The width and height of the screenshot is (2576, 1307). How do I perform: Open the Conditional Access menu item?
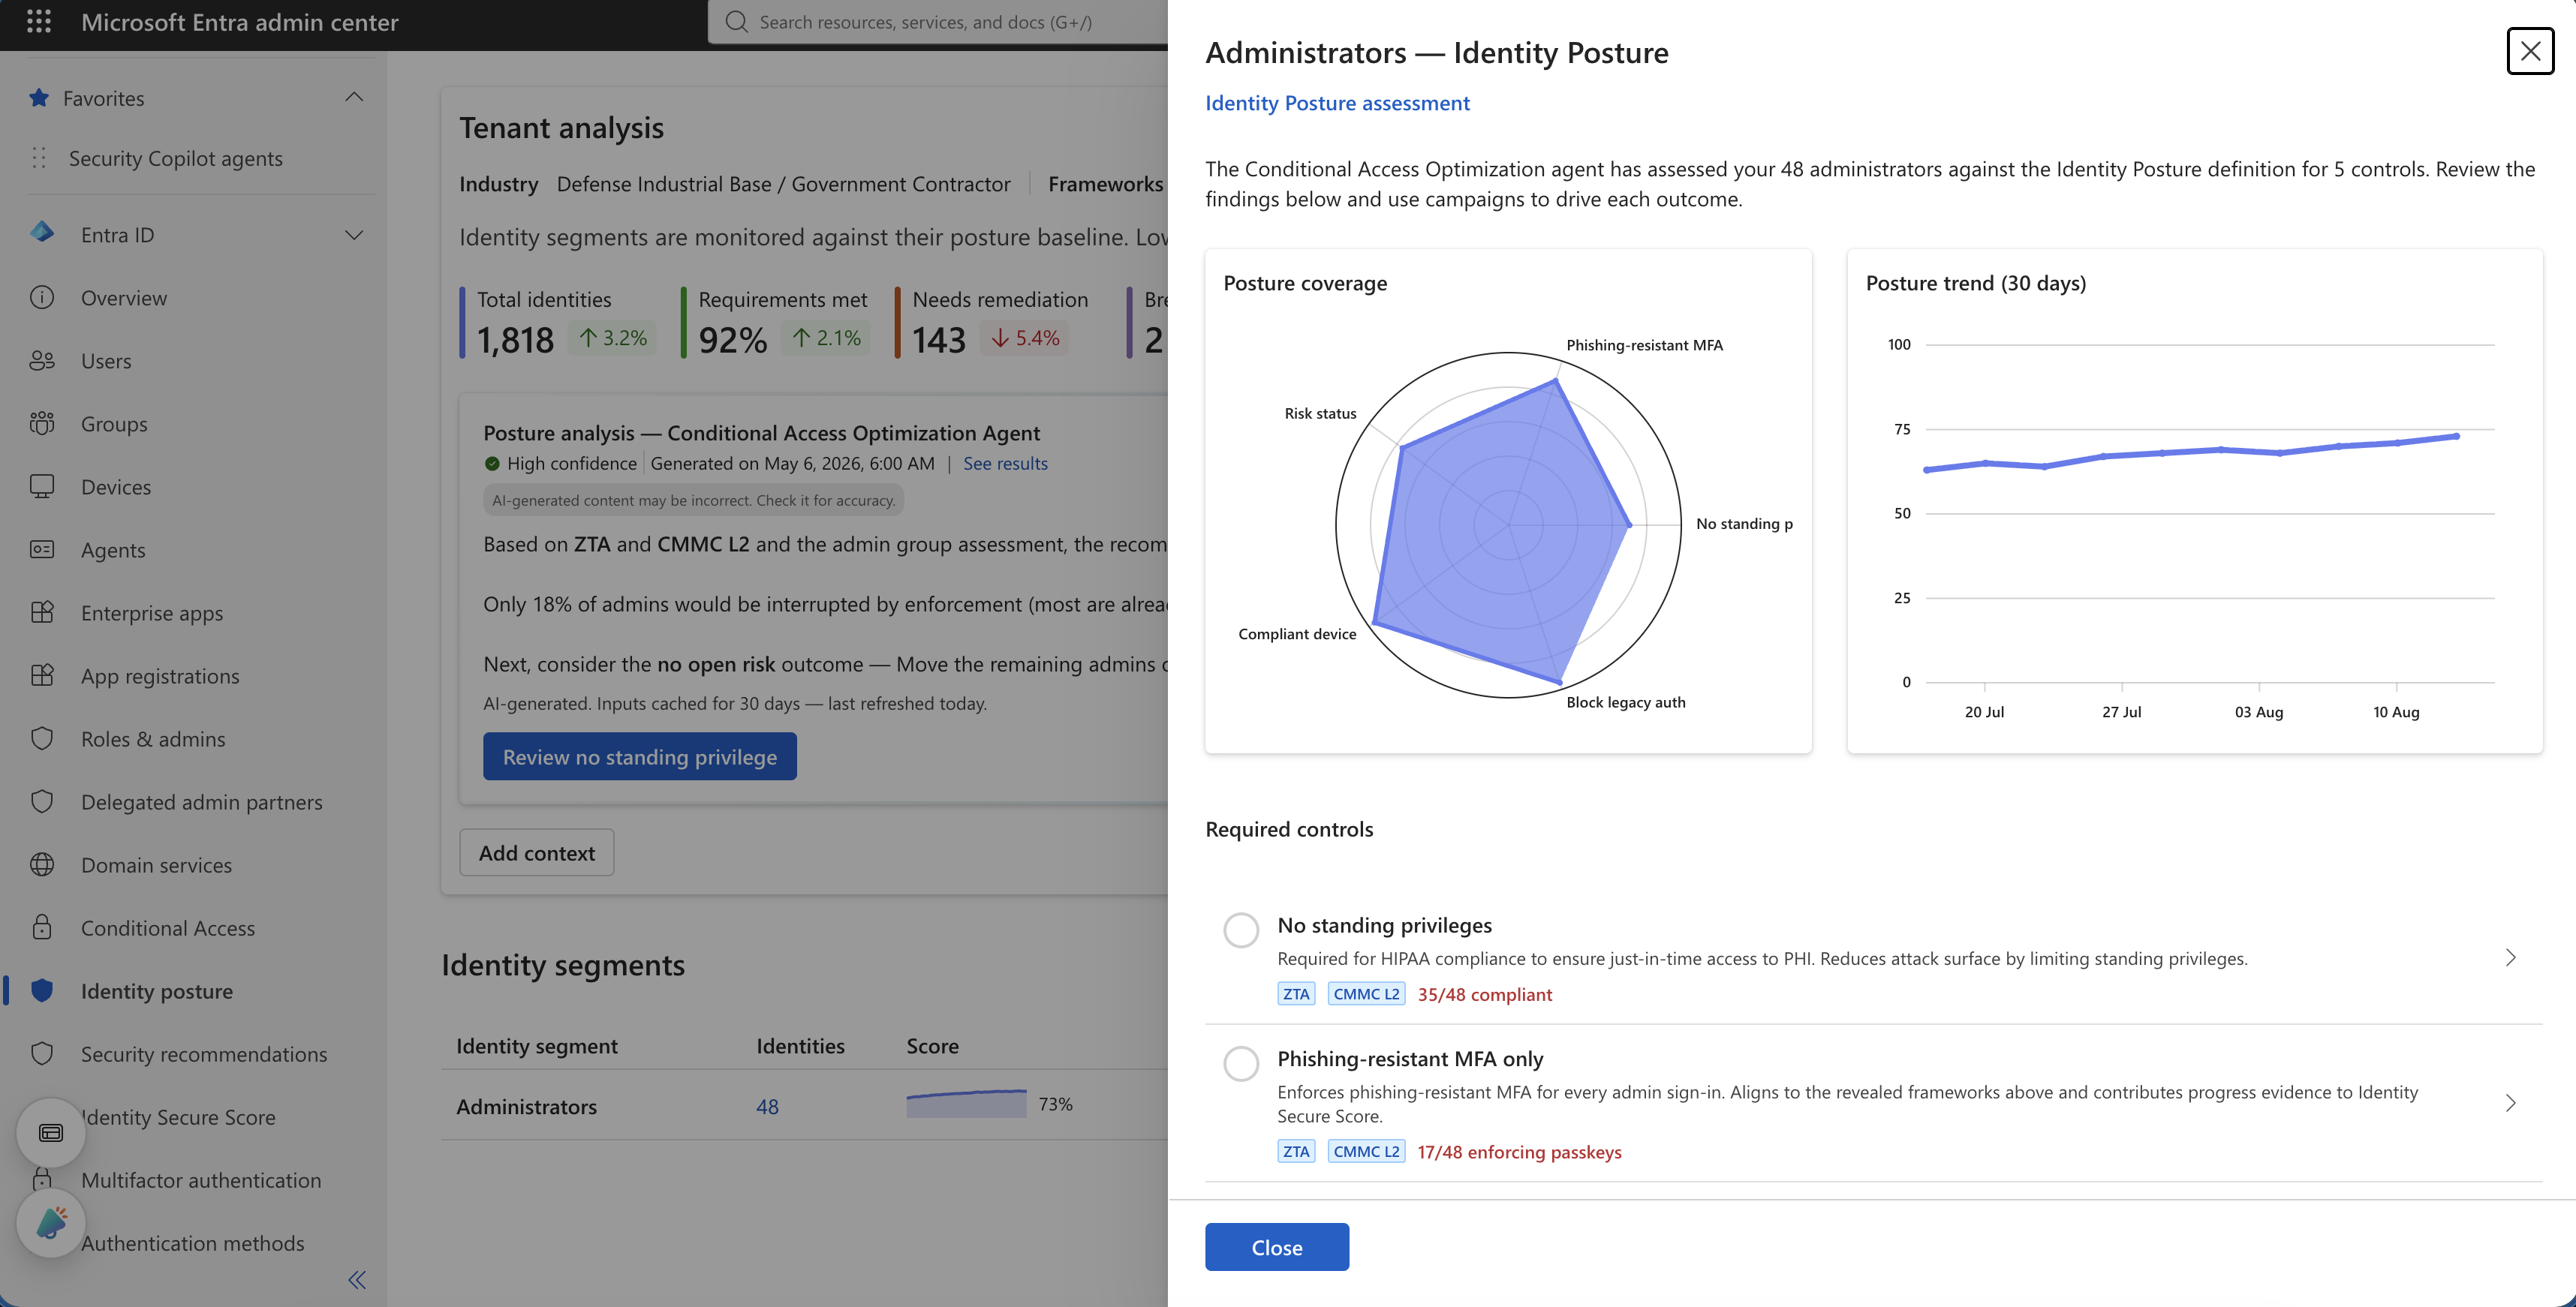click(x=168, y=927)
